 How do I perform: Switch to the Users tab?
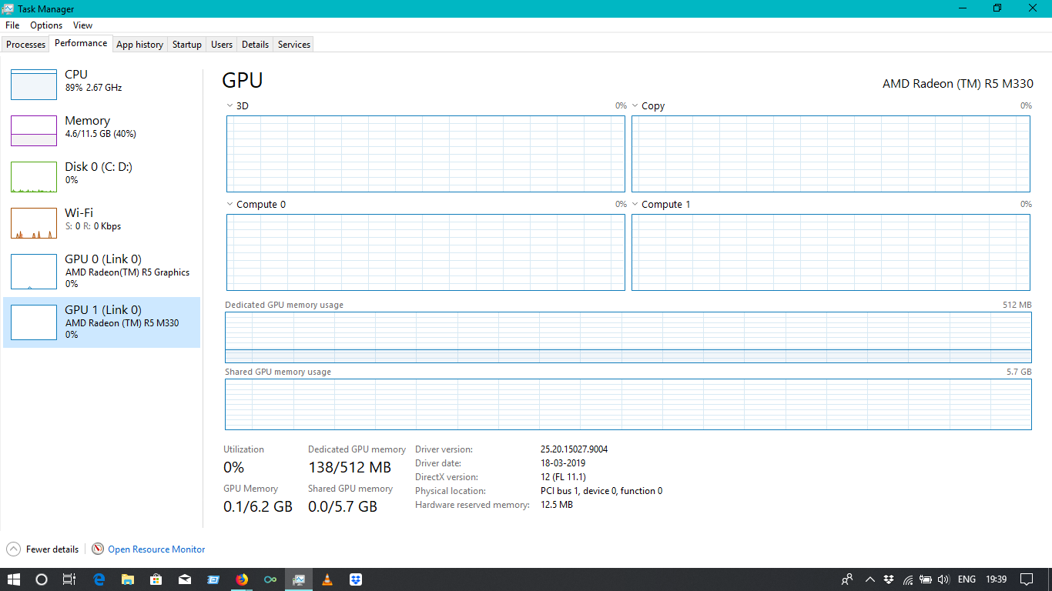point(222,45)
